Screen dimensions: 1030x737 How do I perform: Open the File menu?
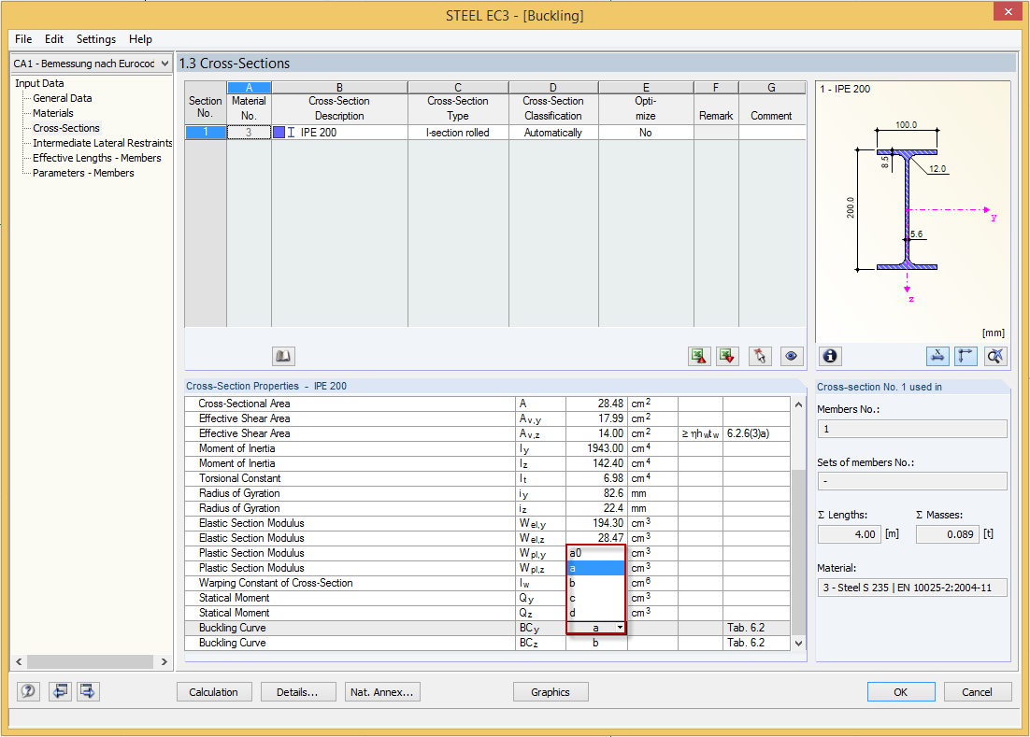(23, 39)
